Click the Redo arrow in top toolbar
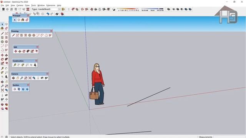 52,14
